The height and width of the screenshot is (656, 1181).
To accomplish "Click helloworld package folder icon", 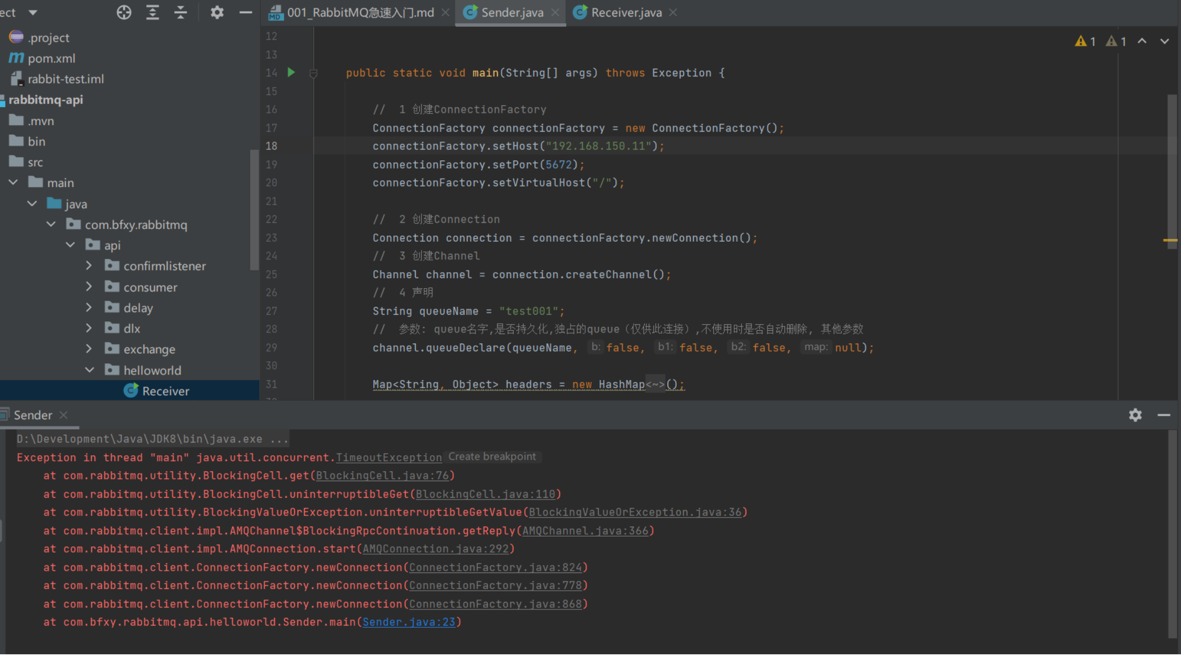I will [112, 369].
